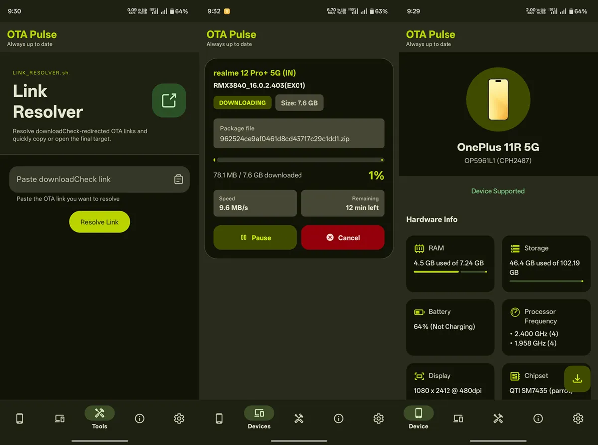598x445 pixels.
Task: Tap the OnePlus 11R 5G device name
Action: [x=498, y=148]
